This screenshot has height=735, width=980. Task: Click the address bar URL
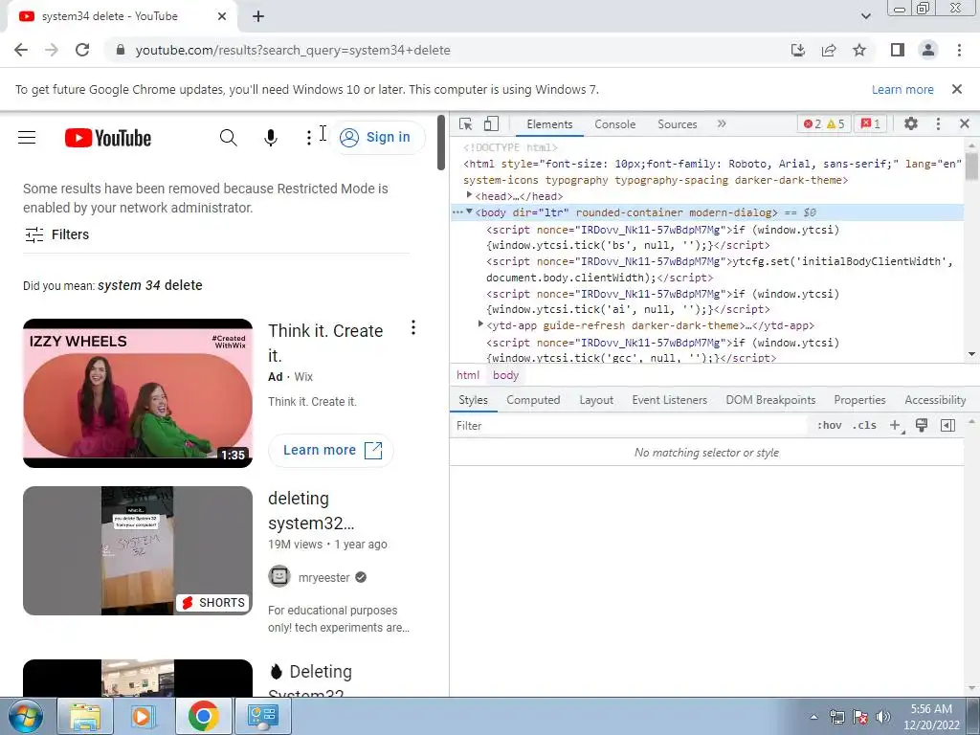tap(293, 50)
